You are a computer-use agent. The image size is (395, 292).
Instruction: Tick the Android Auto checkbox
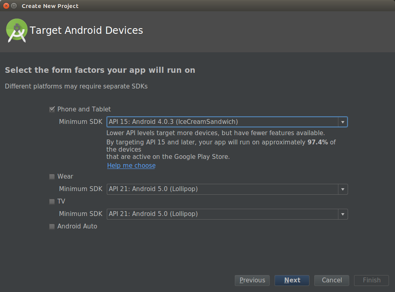(52, 226)
